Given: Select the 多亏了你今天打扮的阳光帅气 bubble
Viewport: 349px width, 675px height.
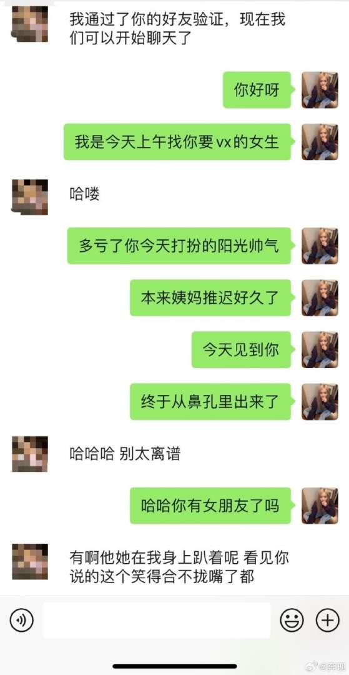Looking at the screenshot, I should [181, 246].
